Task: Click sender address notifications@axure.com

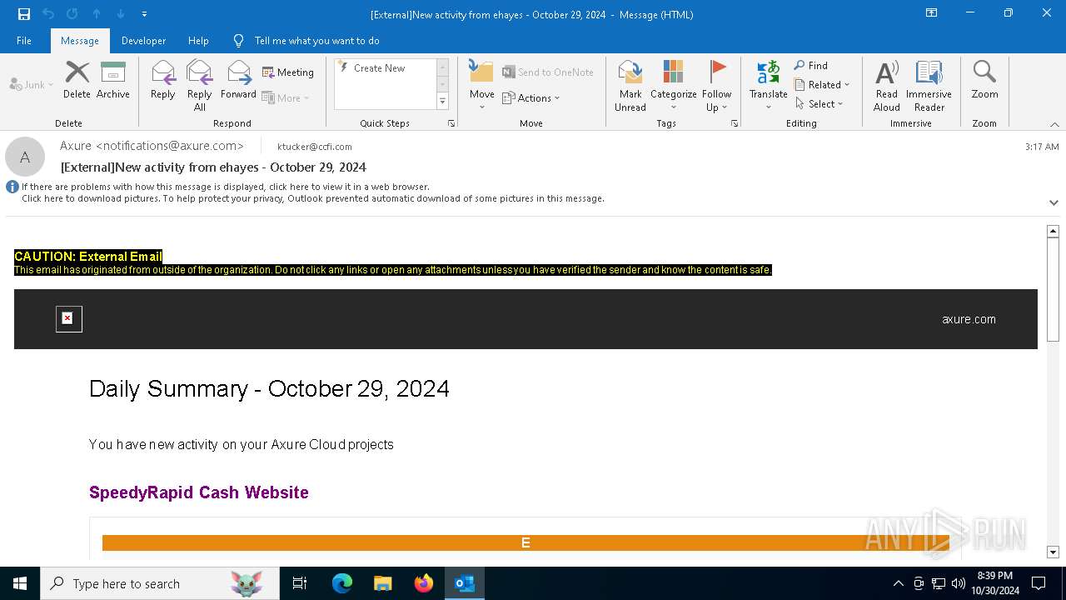Action: point(170,146)
